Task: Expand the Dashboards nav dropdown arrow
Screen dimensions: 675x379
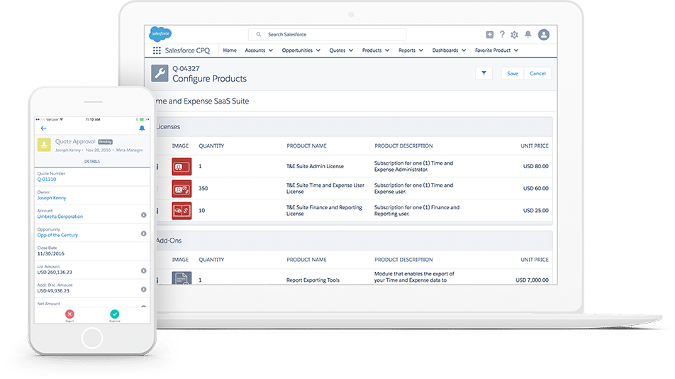Action: [464, 50]
